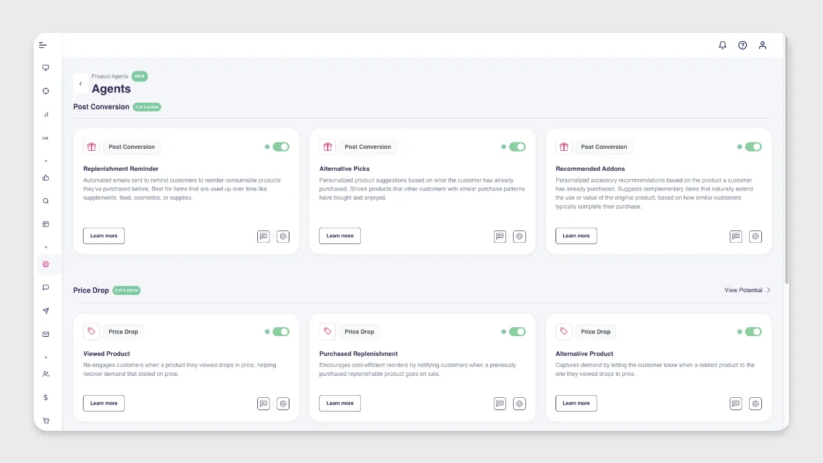Toggle off Alternative Picks agent
823x463 pixels.
pos(517,147)
